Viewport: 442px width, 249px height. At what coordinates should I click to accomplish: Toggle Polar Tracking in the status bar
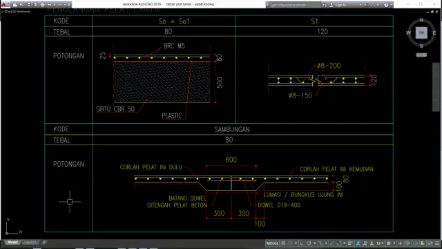click(309, 243)
